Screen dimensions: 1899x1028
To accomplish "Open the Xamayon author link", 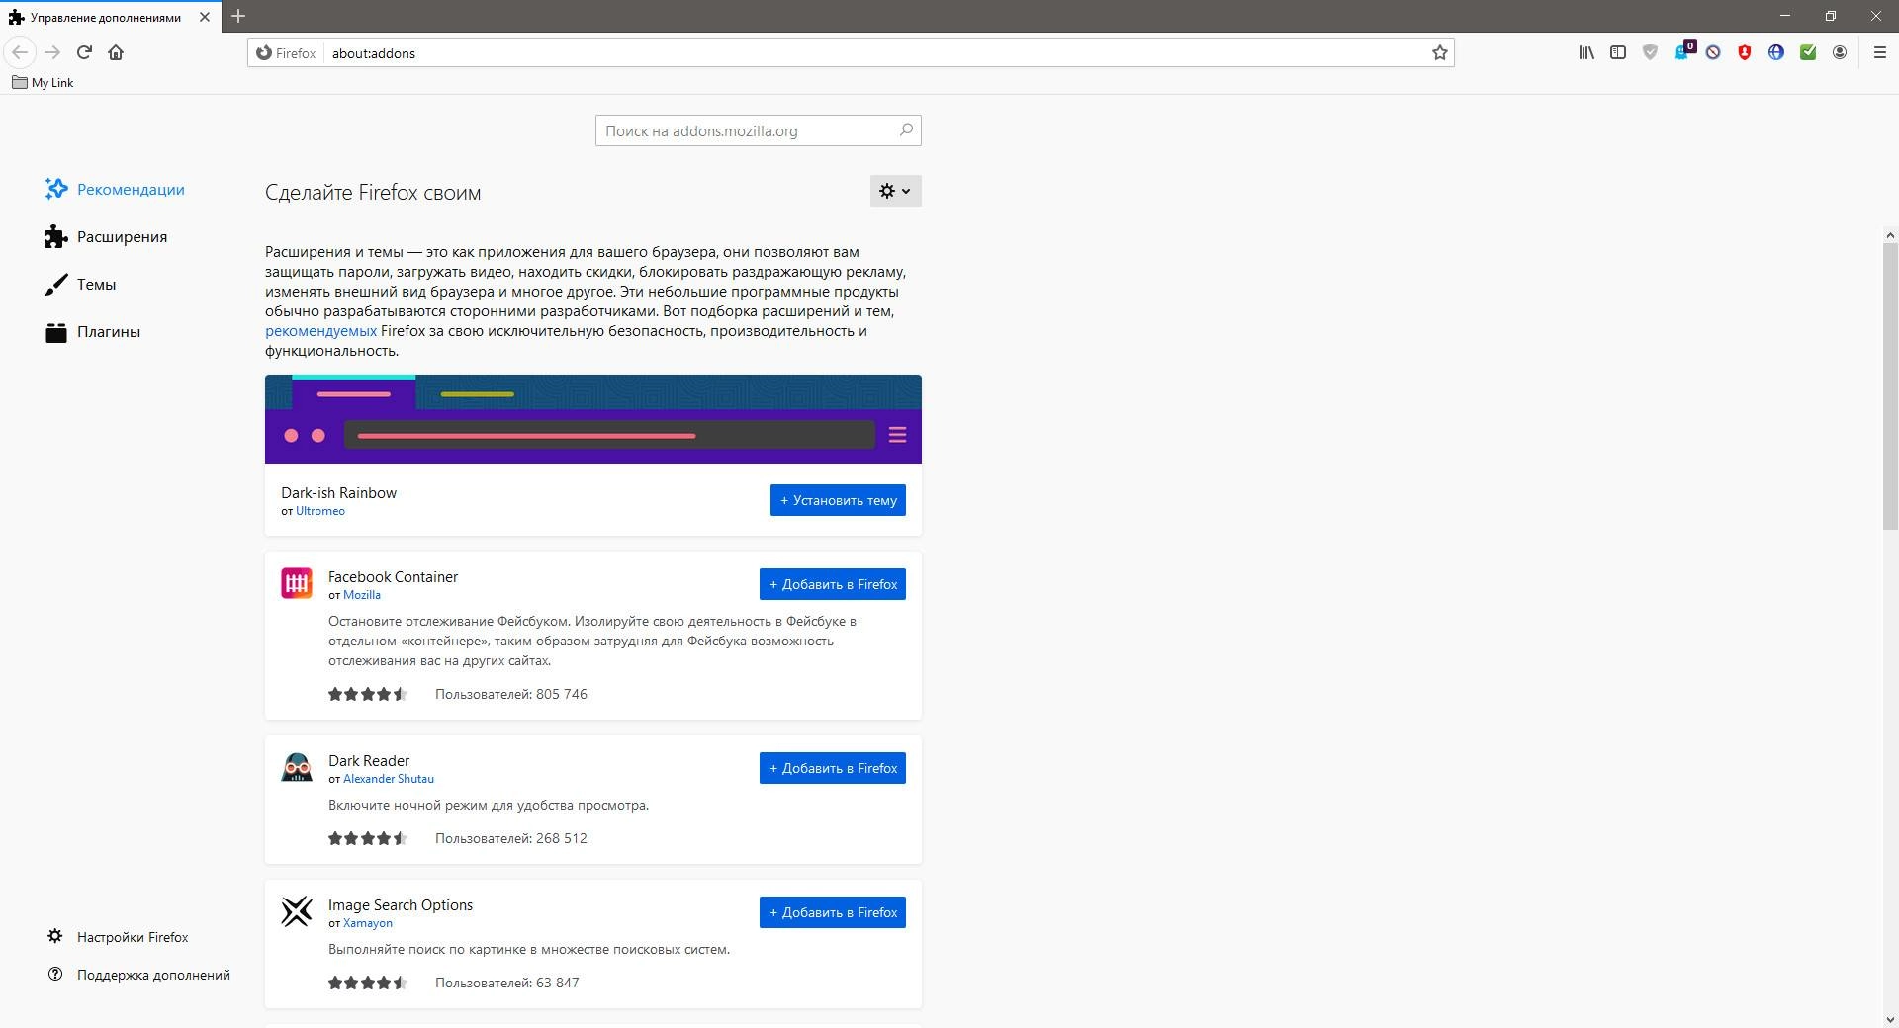I will click(368, 923).
